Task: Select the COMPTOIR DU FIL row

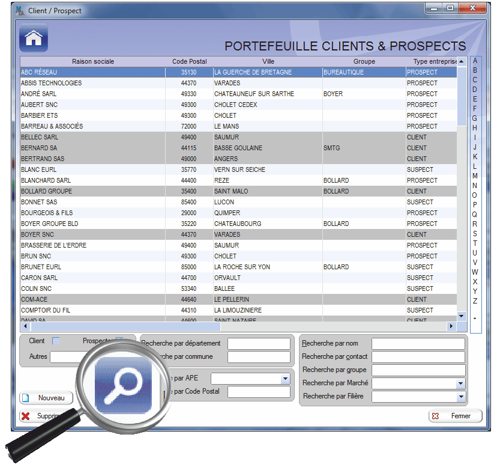Action: (x=238, y=310)
